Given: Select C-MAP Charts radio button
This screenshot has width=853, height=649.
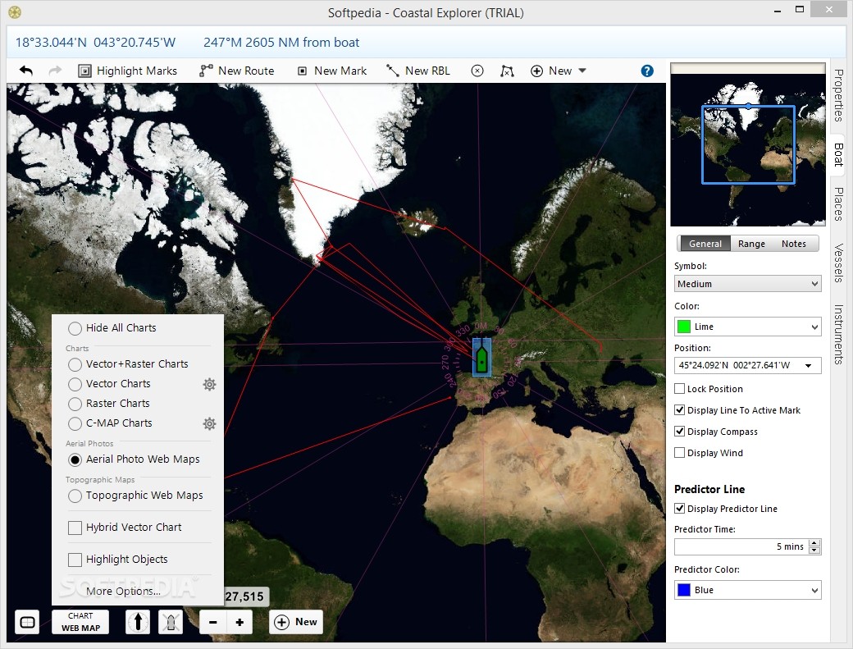Looking at the screenshot, I should (75, 423).
